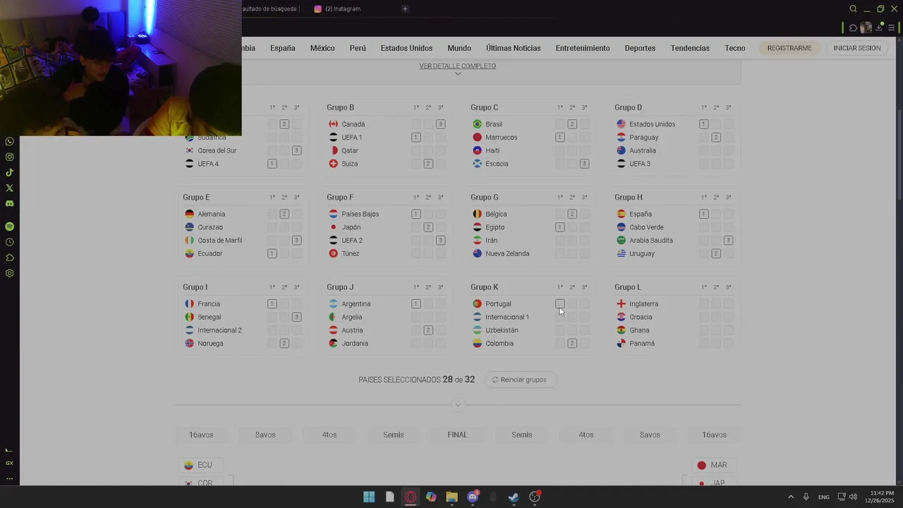903x508 pixels.
Task: Mark Australia as 3rd in Grupo D
Action: coord(728,150)
